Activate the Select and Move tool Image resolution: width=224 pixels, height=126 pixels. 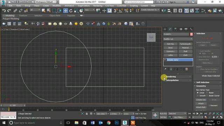65,10
